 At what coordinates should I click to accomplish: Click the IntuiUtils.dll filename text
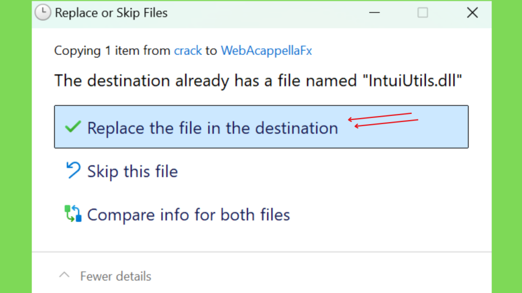pyautogui.click(x=412, y=80)
